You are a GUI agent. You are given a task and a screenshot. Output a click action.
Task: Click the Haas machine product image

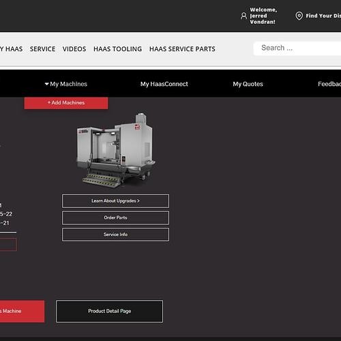[116, 150]
